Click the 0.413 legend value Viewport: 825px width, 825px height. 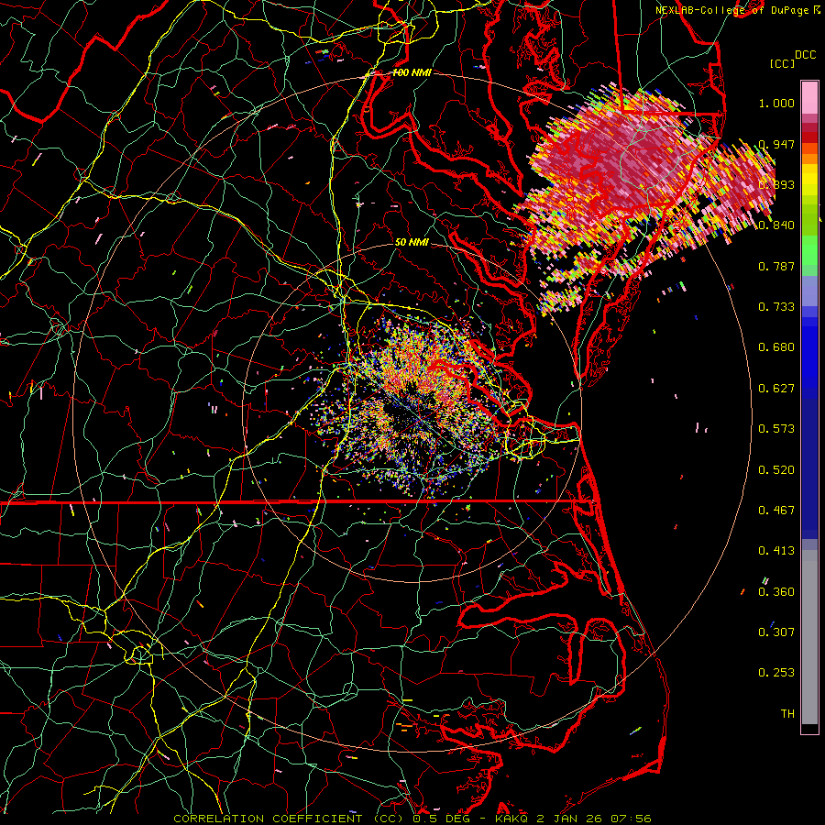pos(776,551)
